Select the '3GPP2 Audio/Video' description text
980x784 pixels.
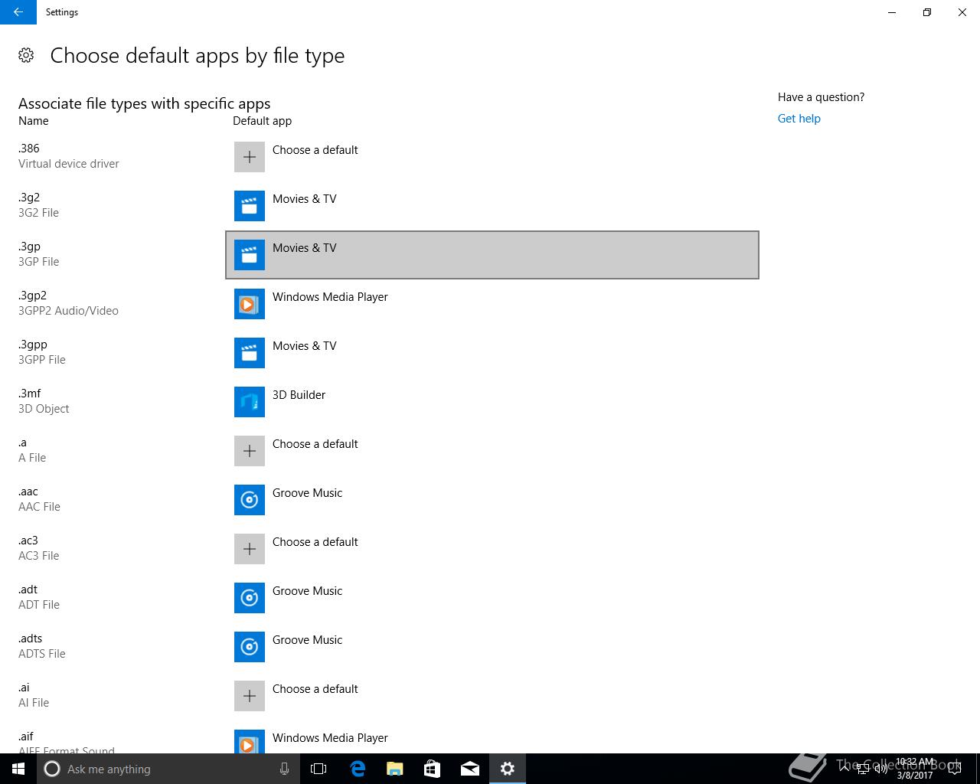click(68, 311)
